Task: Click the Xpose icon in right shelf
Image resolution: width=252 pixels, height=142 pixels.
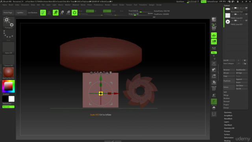Action: point(214,114)
